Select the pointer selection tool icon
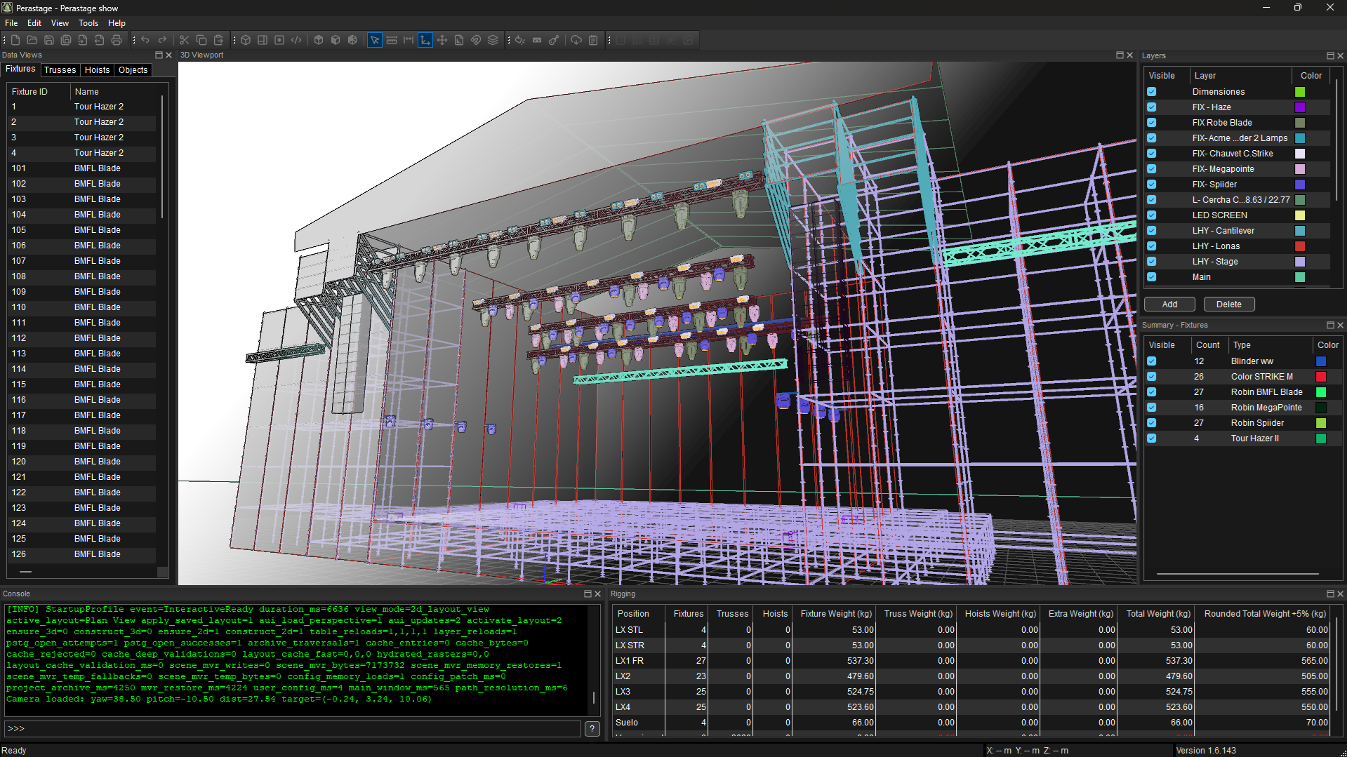1347x757 pixels. point(375,40)
